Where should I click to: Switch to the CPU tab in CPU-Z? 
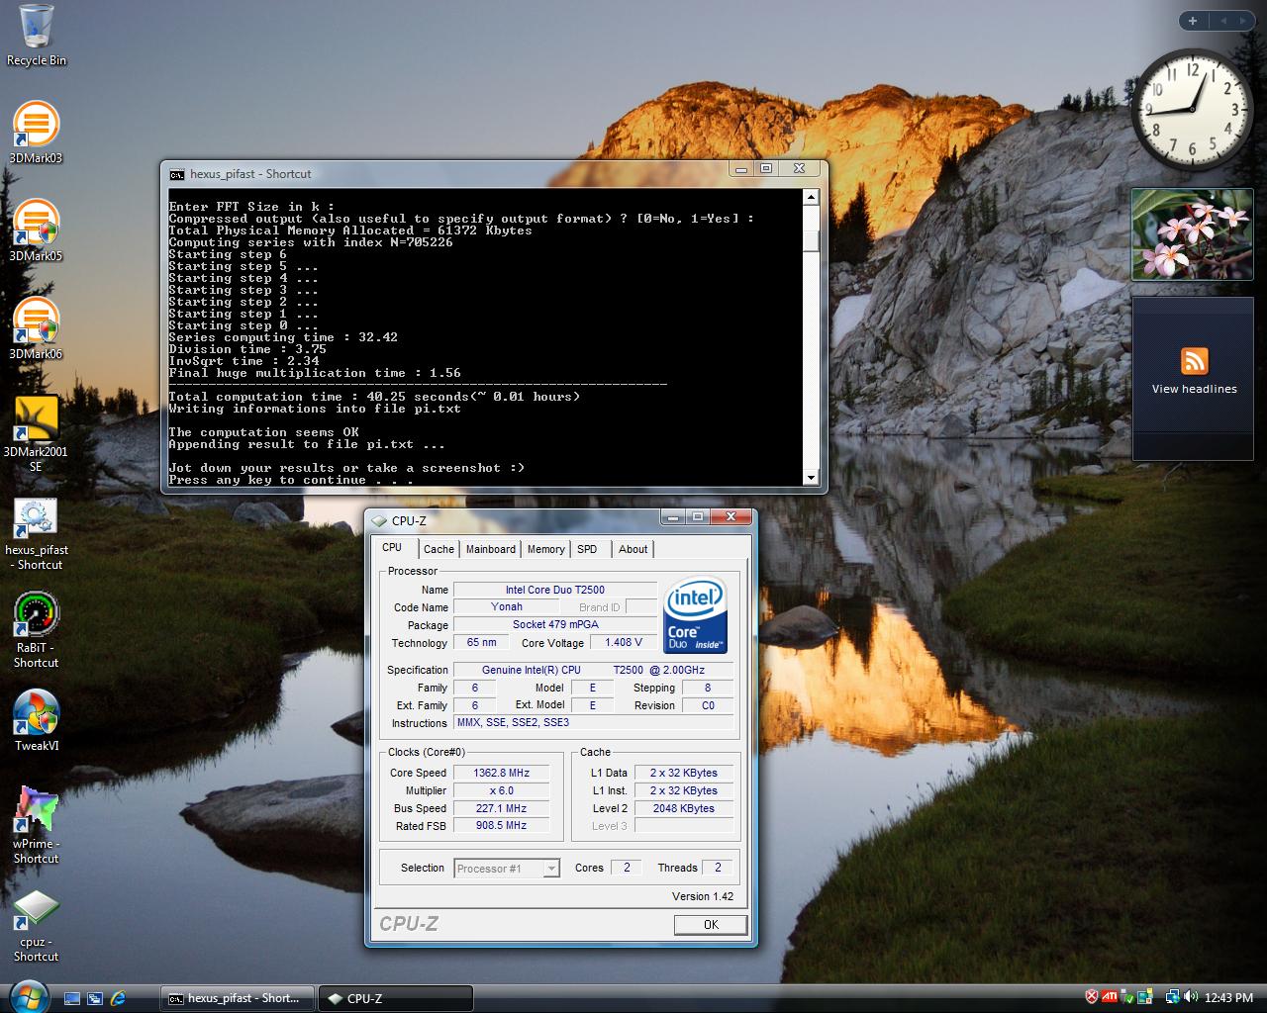392,547
